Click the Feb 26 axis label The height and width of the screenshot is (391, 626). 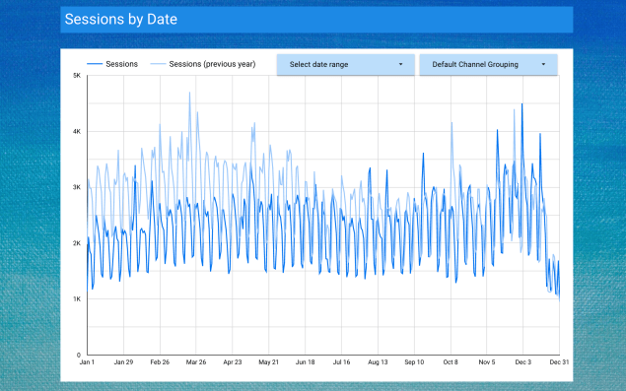160,362
